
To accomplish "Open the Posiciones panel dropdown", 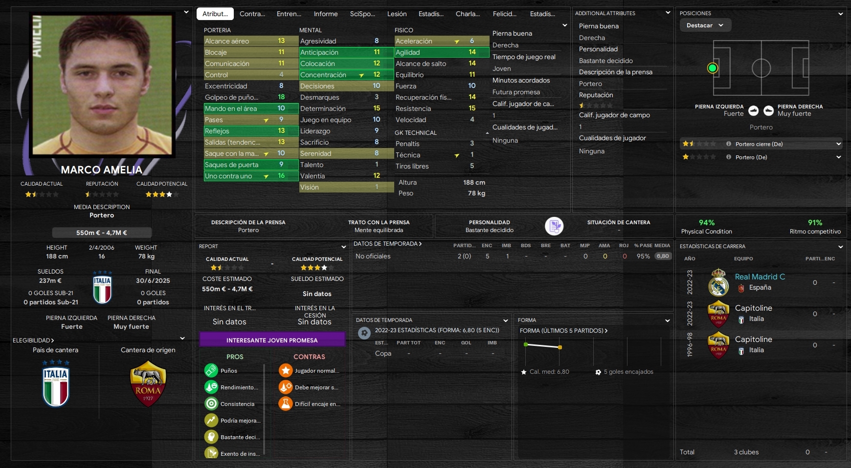I will click(841, 14).
